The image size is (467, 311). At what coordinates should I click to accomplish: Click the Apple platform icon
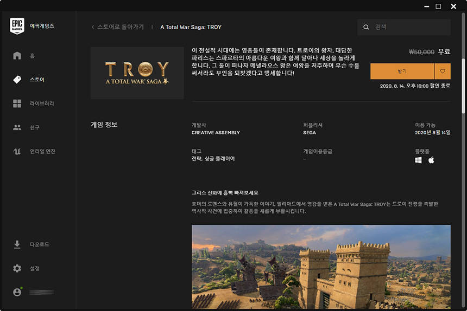(x=431, y=160)
